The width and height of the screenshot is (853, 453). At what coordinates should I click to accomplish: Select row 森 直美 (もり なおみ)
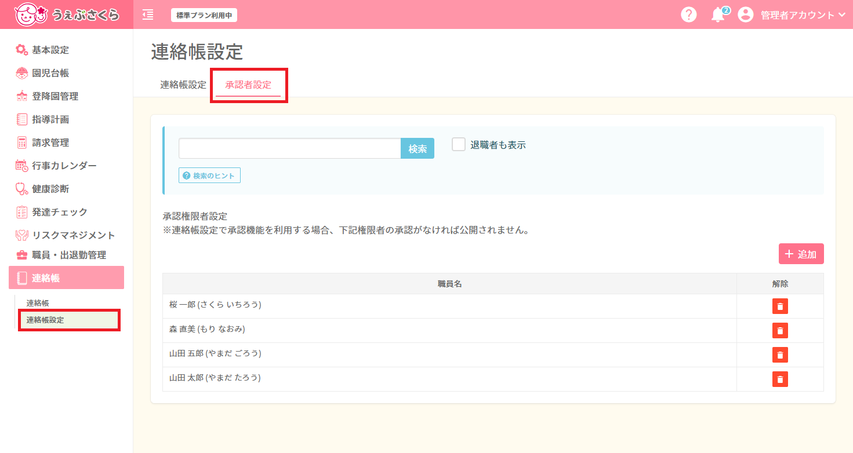click(x=493, y=331)
